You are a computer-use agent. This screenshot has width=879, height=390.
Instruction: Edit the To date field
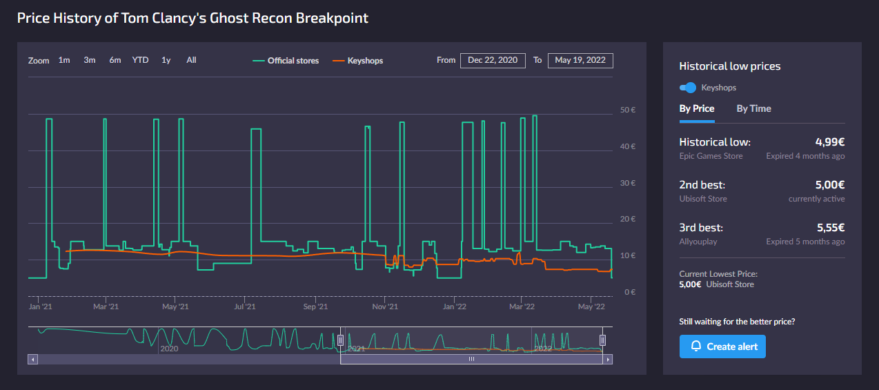pyautogui.click(x=580, y=61)
